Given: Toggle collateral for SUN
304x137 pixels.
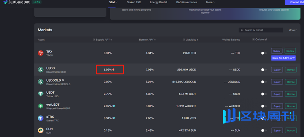Looking at the screenshot, I should click(264, 130).
